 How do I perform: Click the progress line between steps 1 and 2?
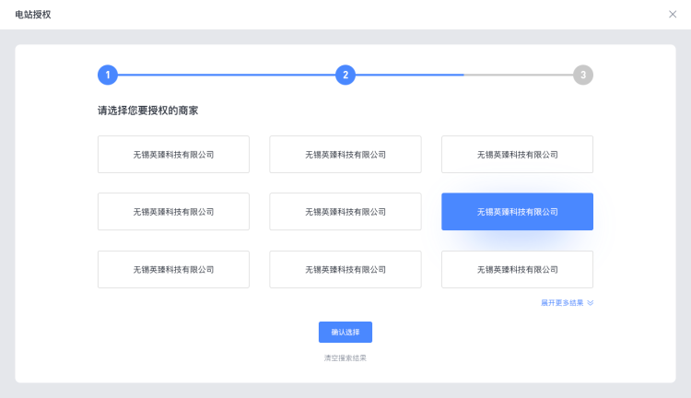pyautogui.click(x=226, y=75)
